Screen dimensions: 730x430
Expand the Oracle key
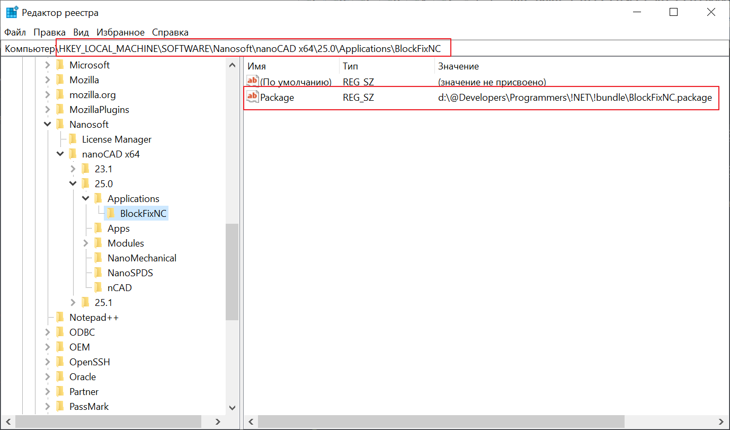click(47, 377)
